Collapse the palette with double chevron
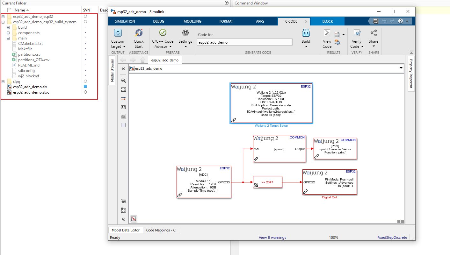Screen dimensions: 450x255 [123, 219]
